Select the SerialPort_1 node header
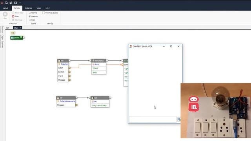 click(x=98, y=61)
